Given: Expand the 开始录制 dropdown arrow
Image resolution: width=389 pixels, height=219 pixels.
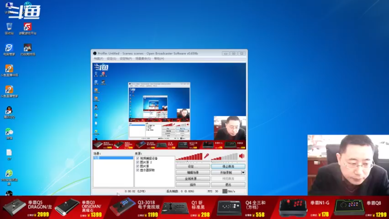Looking at the screenshot, I should pos(243,173).
